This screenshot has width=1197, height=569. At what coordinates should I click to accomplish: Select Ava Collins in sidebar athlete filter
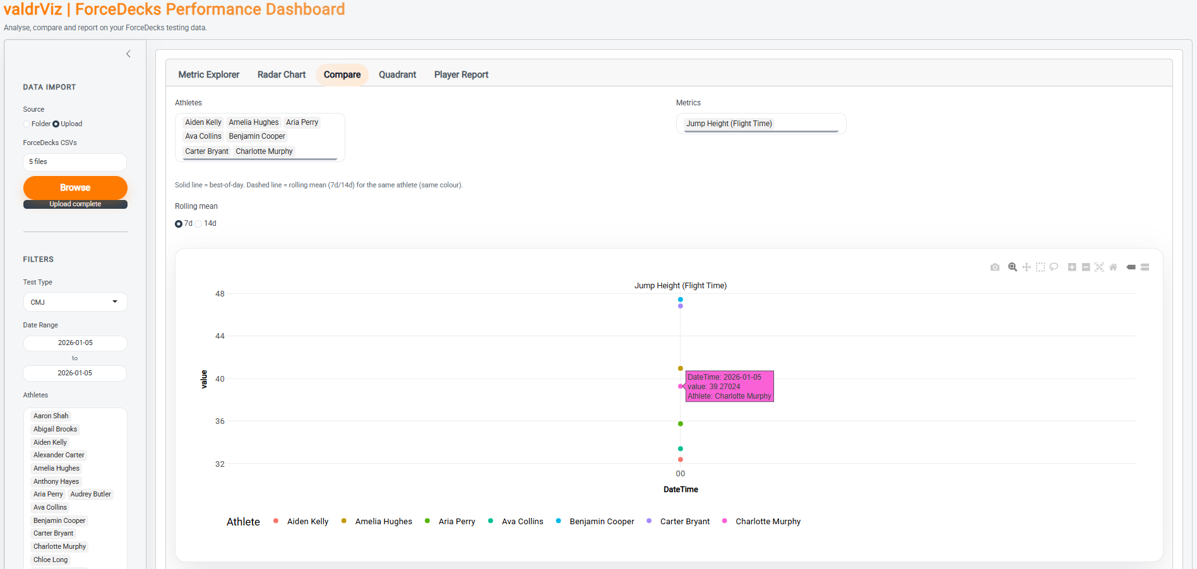(51, 508)
